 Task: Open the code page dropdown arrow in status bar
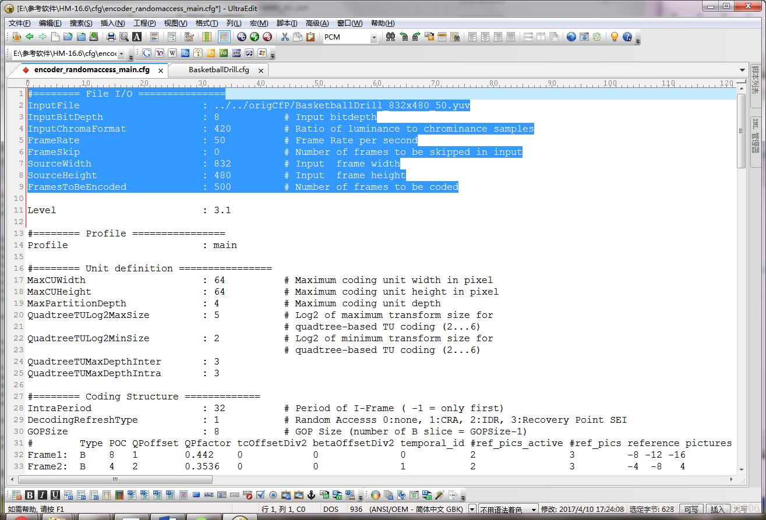(x=472, y=510)
